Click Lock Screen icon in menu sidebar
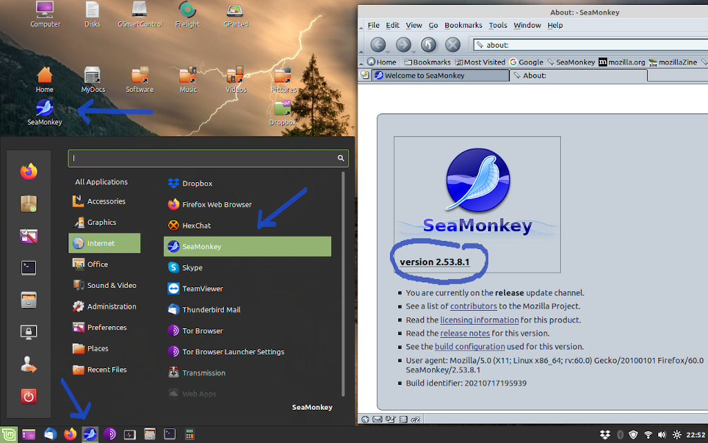 28,332
